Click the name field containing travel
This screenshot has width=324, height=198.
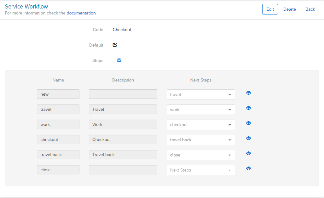[x=58, y=109]
